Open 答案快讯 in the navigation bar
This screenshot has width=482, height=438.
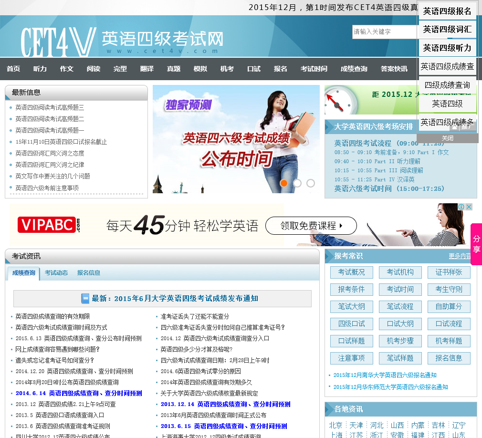pos(394,69)
